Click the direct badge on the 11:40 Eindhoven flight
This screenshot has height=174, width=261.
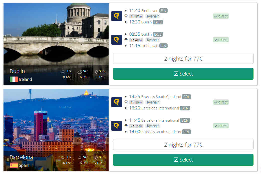click(221, 16)
